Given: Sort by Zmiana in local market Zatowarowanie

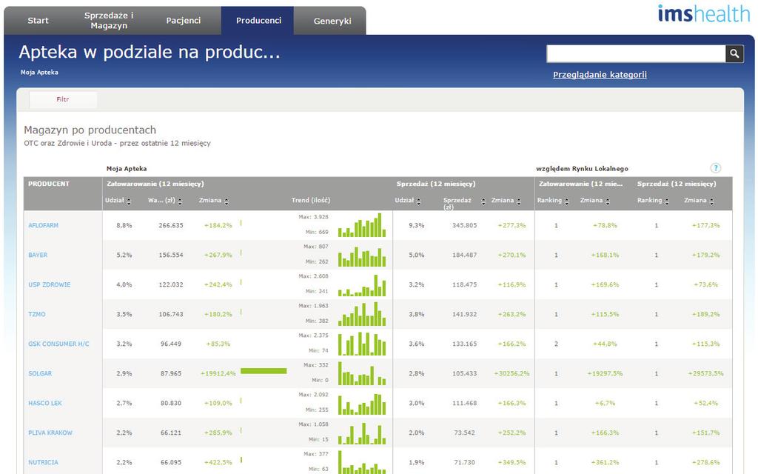Looking at the screenshot, I should pyautogui.click(x=608, y=201).
